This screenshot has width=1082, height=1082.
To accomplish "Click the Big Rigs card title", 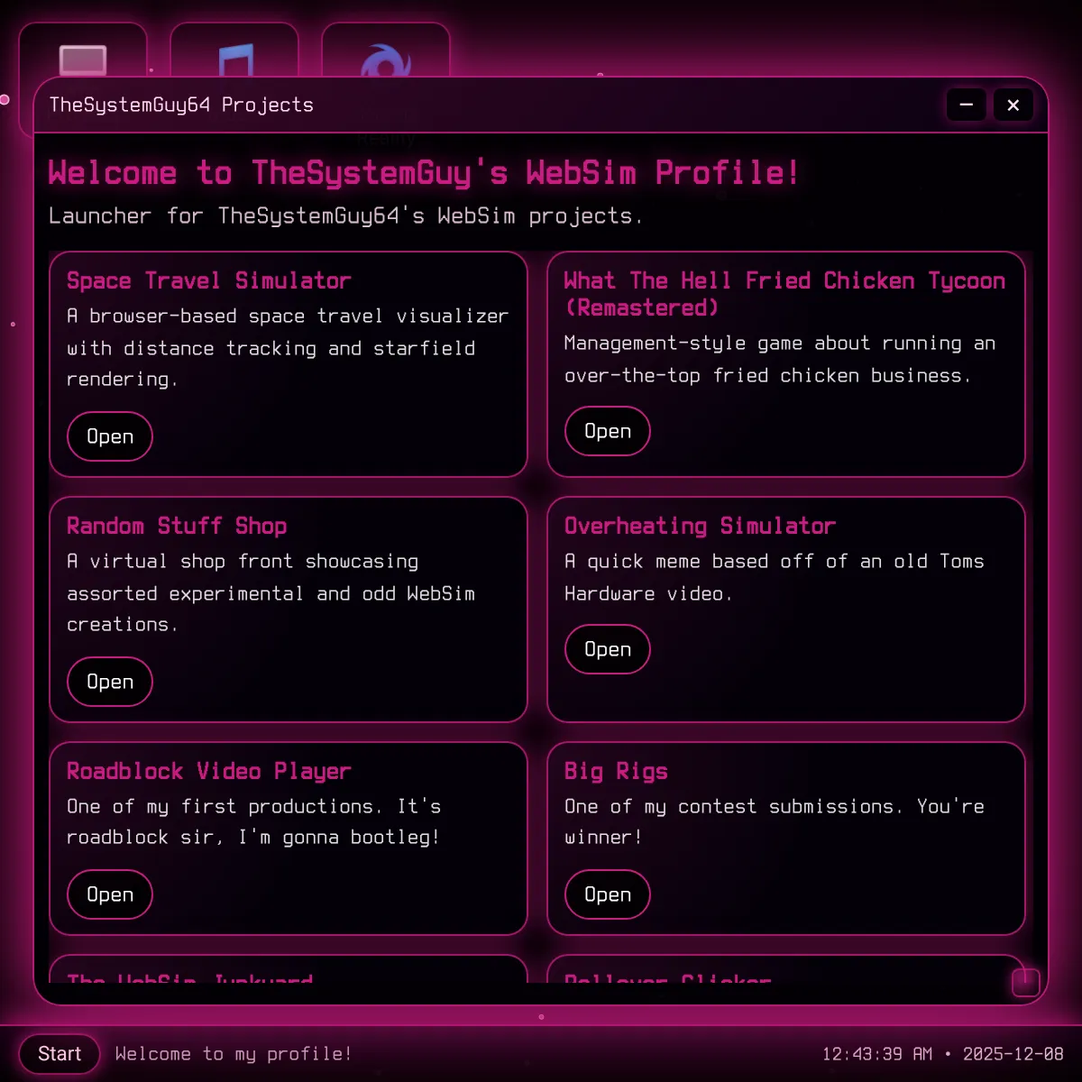I will [x=616, y=772].
